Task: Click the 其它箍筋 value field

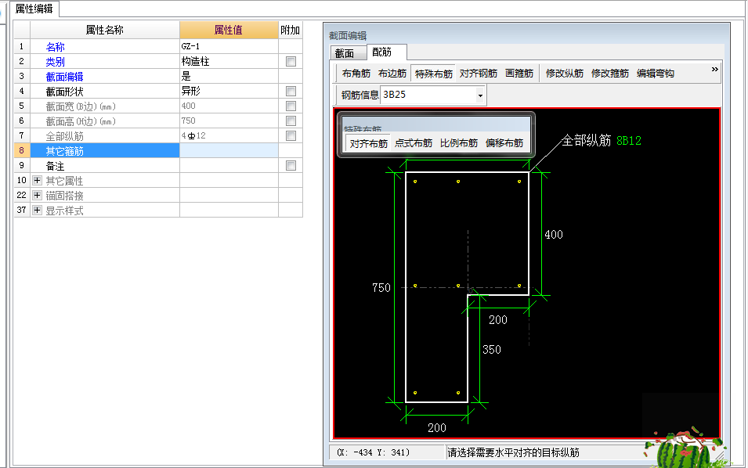Action: pos(227,150)
